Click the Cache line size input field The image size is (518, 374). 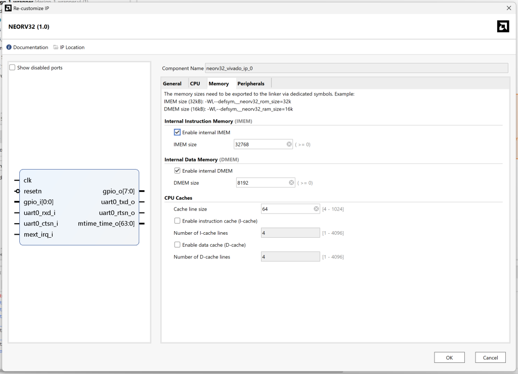[x=290, y=209]
